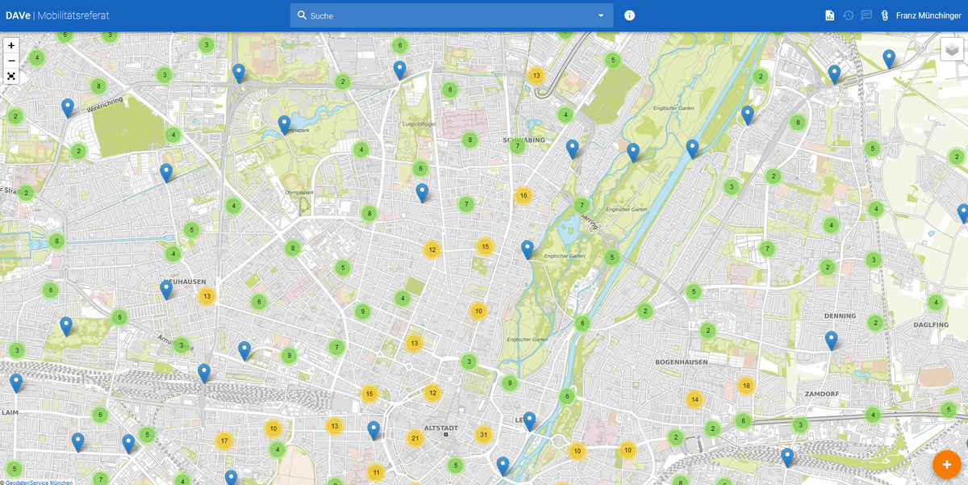
Task: Click the fit-to-extent map control icon
Action: click(11, 76)
